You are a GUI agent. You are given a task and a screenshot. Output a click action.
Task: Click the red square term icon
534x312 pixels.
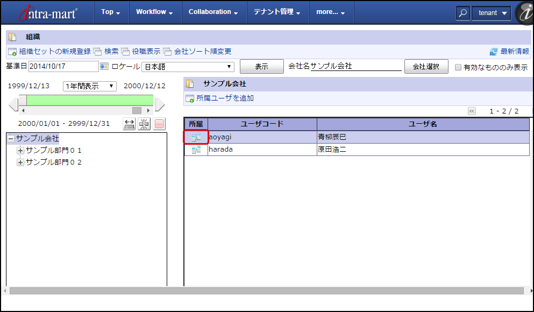coord(159,124)
